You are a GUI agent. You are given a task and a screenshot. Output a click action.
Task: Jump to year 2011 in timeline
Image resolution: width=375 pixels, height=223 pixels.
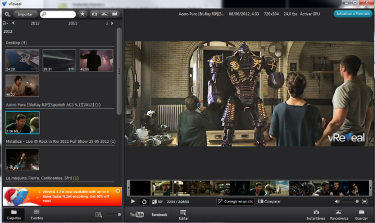(x=73, y=23)
